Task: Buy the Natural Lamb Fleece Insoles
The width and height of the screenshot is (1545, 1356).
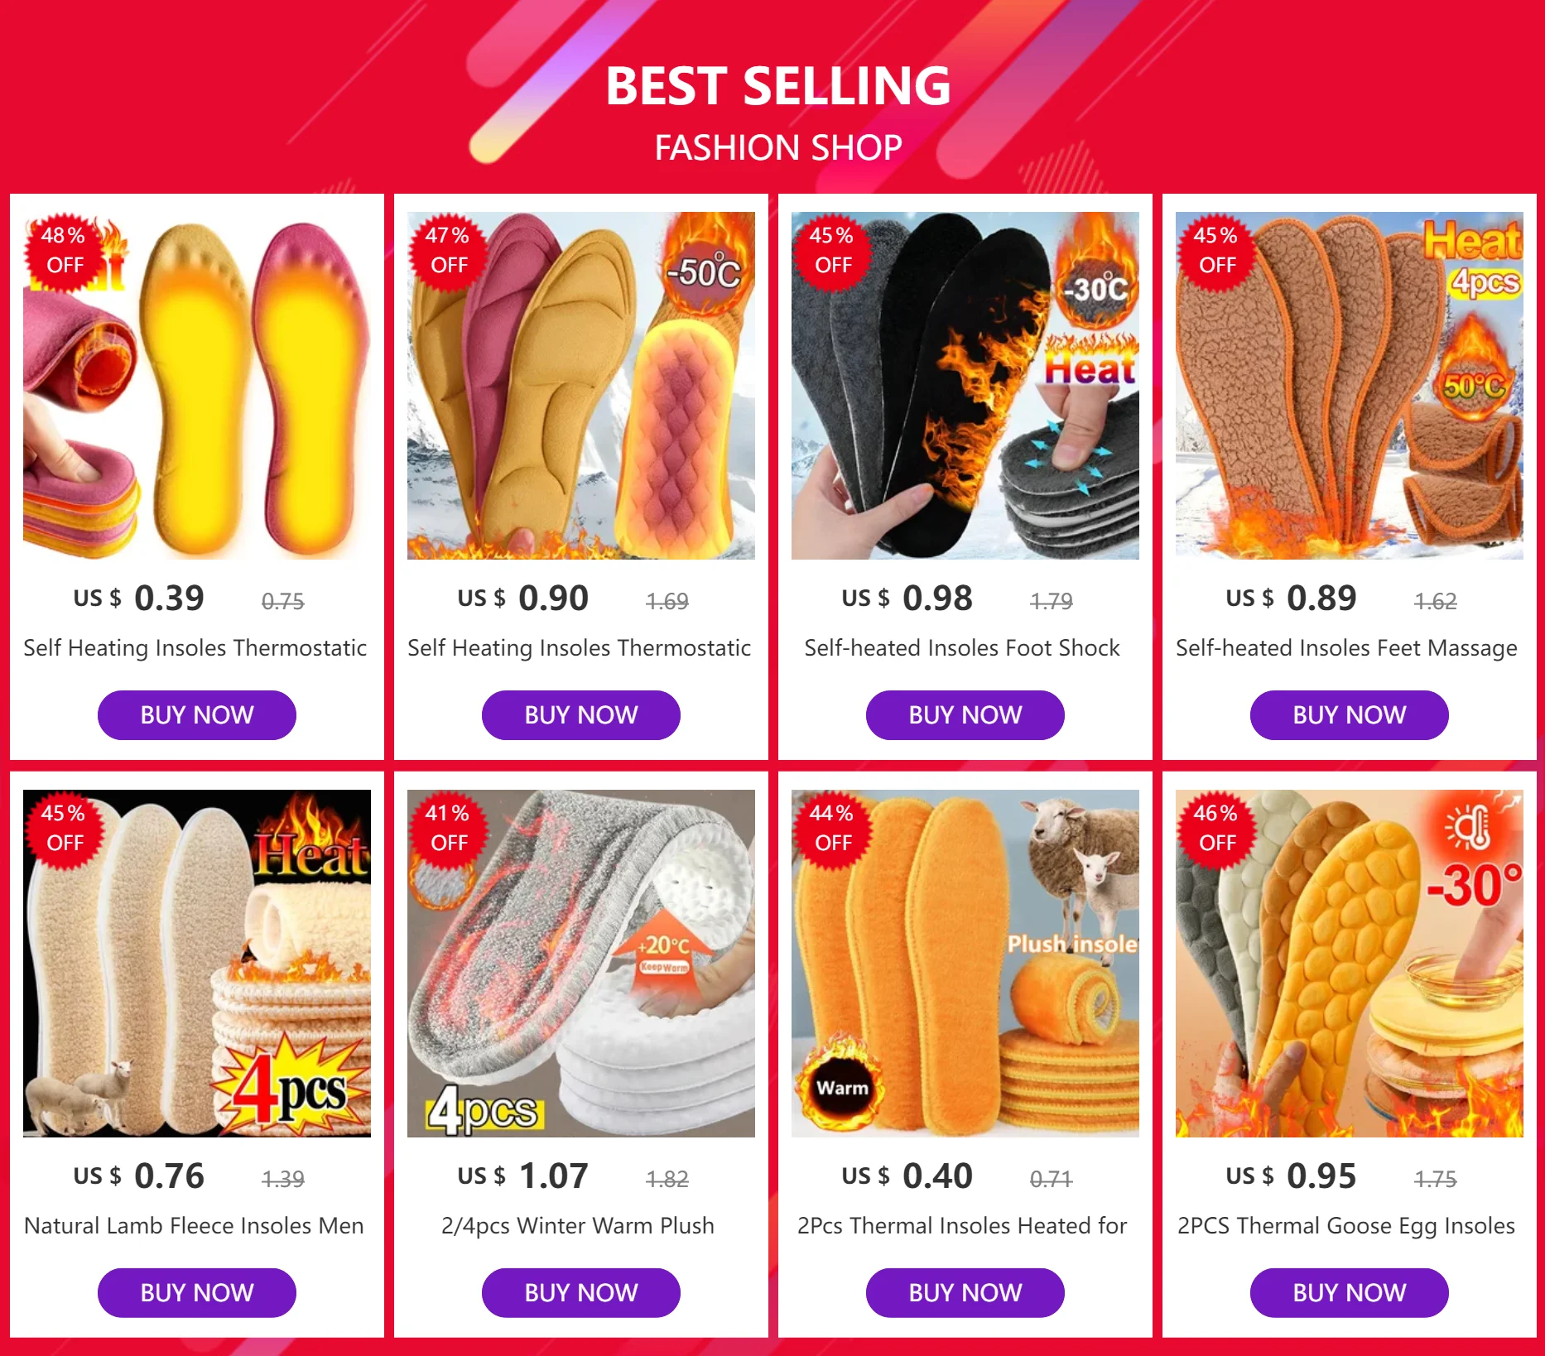Action: click(x=197, y=1293)
